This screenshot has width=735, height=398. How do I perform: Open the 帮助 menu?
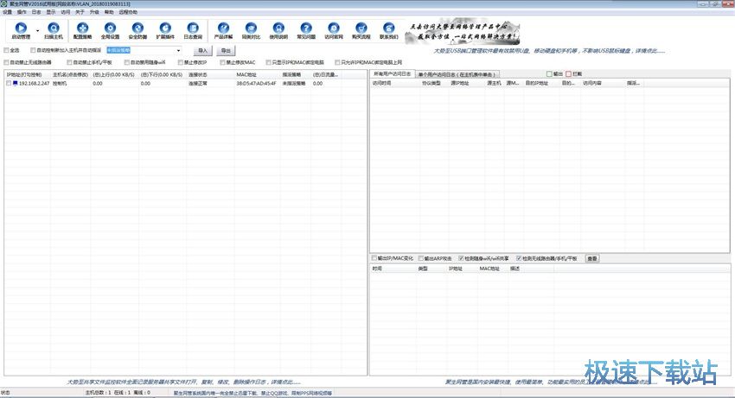pos(109,12)
